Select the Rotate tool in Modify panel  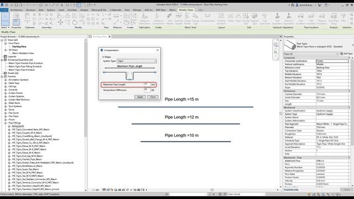tap(75, 22)
